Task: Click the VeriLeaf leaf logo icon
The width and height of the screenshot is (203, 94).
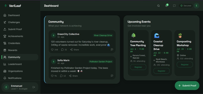Action: [x=6, y=6]
